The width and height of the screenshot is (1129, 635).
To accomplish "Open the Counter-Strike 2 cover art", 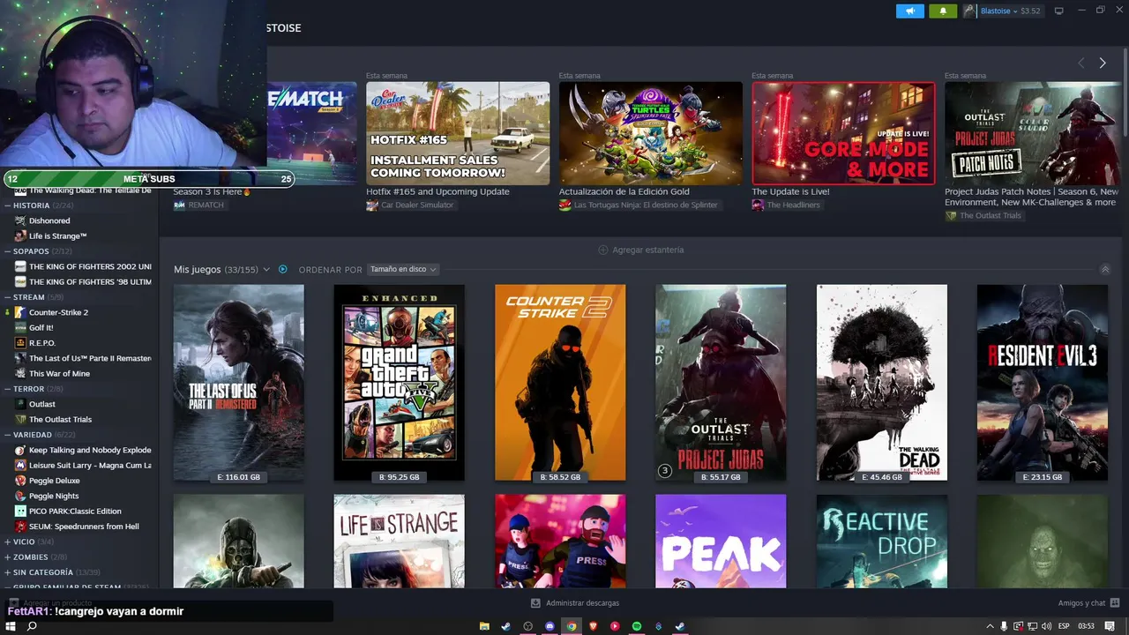I will click(x=560, y=382).
